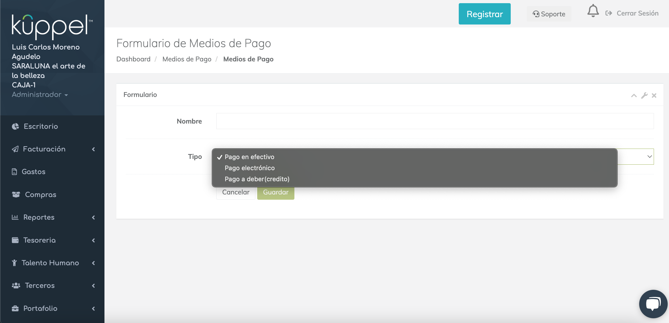Viewport: 669px width, 323px height.
Task: Click the Compras box icon
Action: (x=16, y=194)
